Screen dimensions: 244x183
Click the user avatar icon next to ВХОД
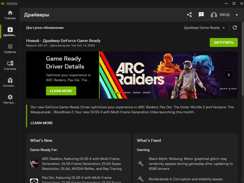[214, 15]
